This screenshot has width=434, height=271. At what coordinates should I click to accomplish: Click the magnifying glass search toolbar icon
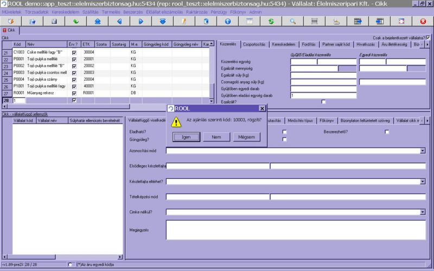coord(292,21)
